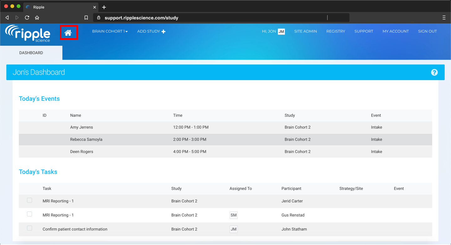The image size is (451, 245).
Task: Click the bookmark icon beside address bar
Action: click(x=86, y=18)
